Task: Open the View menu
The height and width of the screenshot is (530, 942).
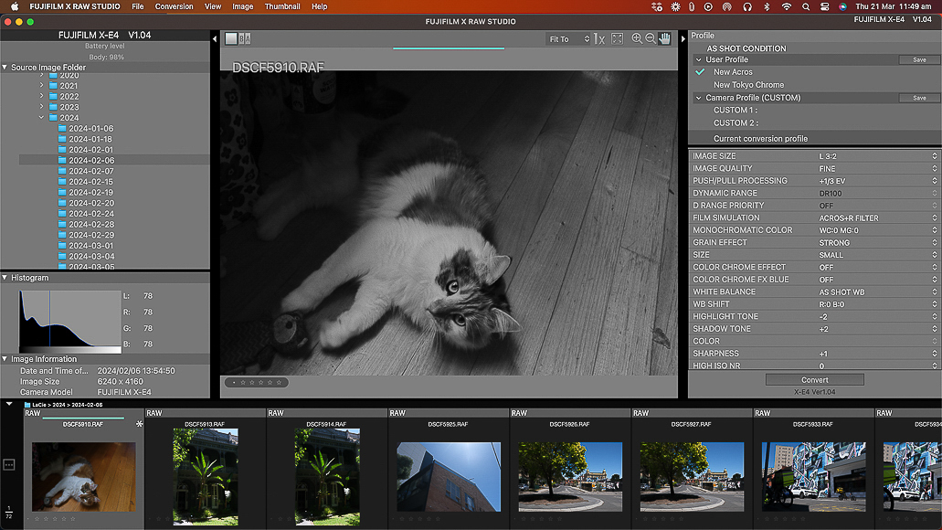Action: coord(213,6)
